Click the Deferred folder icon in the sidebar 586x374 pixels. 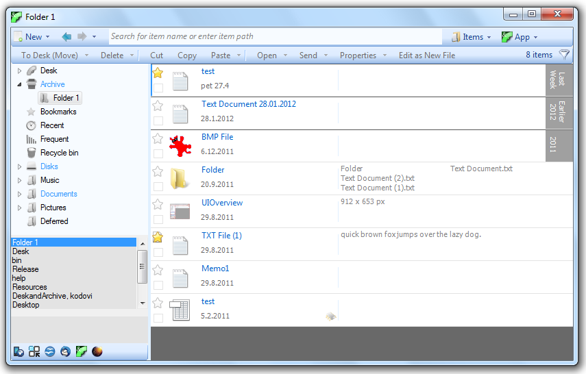pyautogui.click(x=32, y=221)
